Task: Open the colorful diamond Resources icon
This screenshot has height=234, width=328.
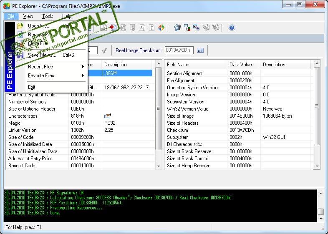Action: pos(161,28)
